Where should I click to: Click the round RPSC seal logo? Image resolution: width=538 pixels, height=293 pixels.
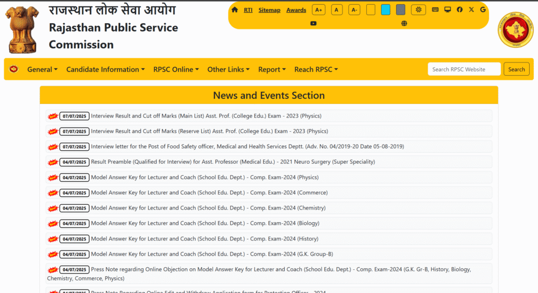(x=515, y=30)
